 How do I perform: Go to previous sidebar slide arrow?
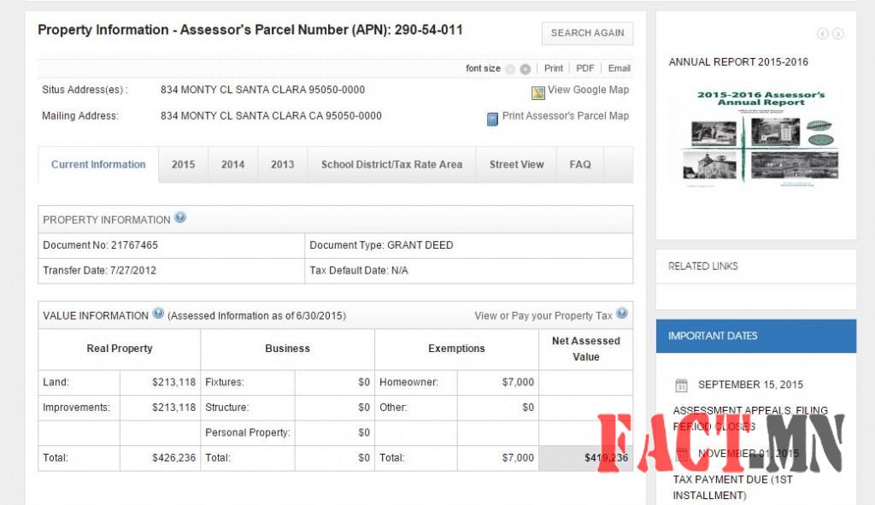click(x=822, y=34)
